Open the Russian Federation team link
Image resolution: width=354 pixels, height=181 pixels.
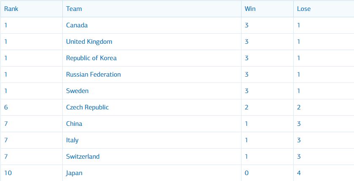tap(93, 75)
